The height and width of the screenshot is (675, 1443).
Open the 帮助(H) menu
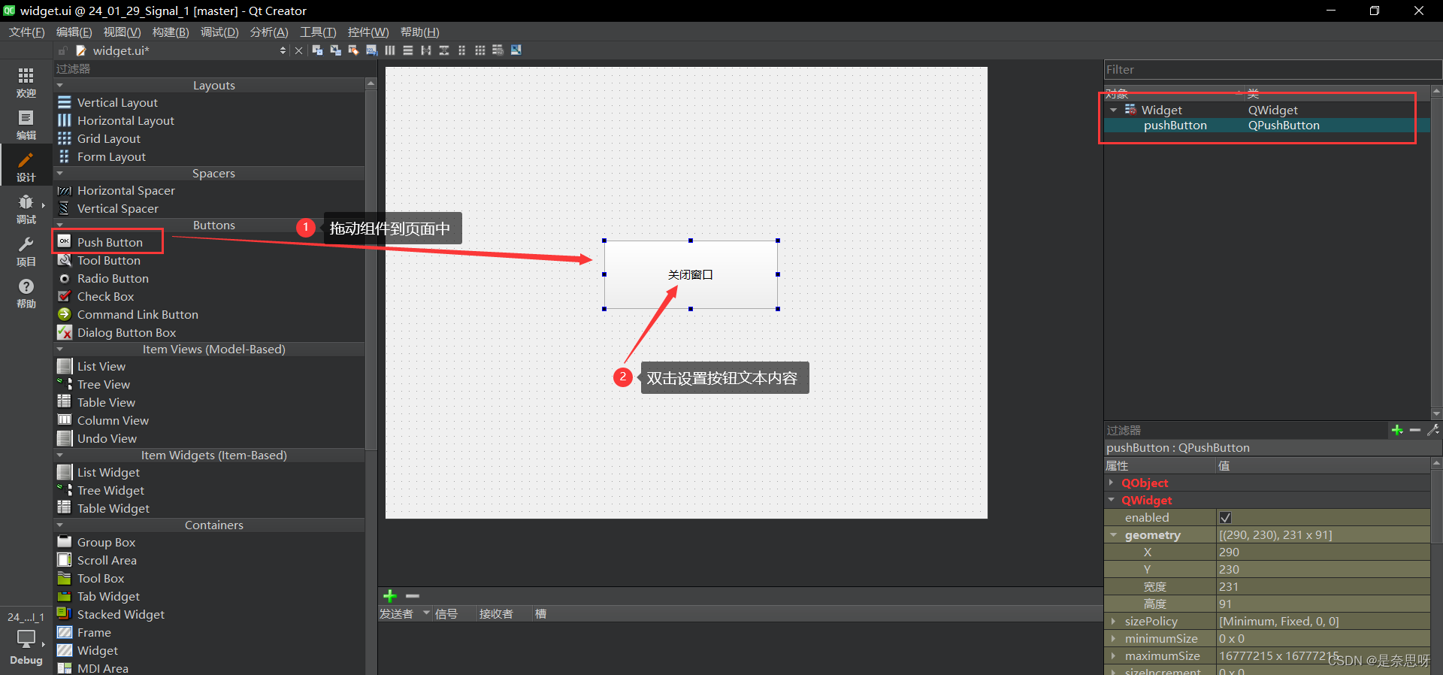(419, 32)
